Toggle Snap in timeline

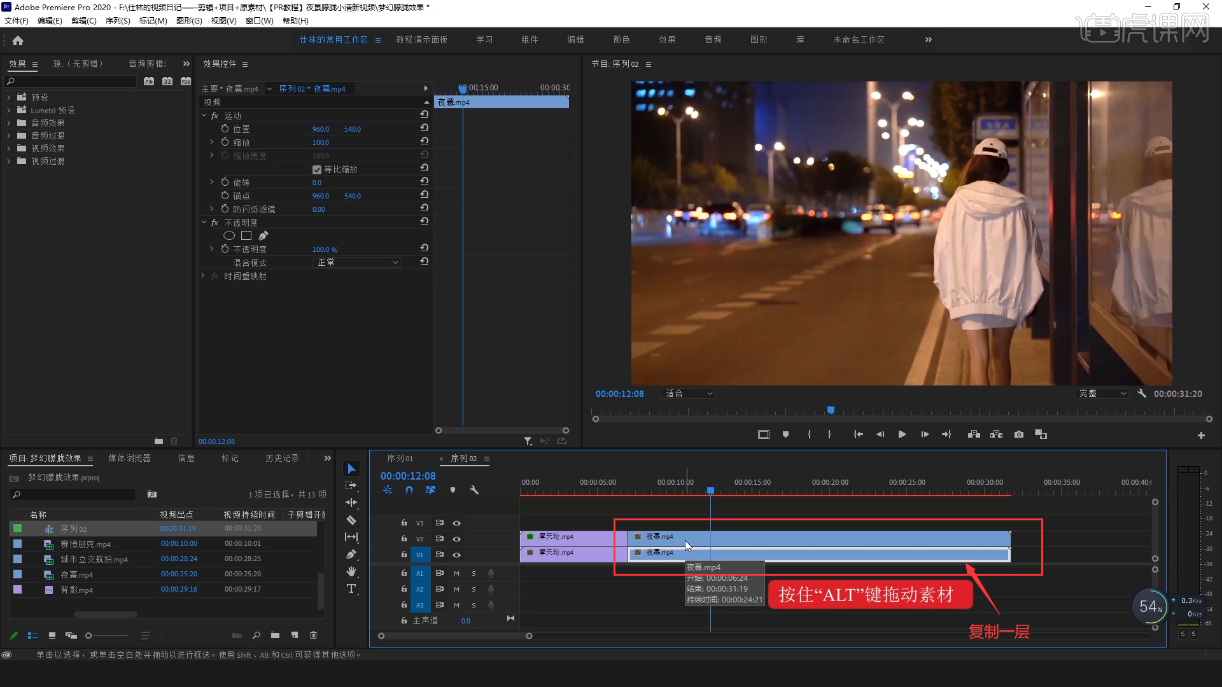coord(409,490)
